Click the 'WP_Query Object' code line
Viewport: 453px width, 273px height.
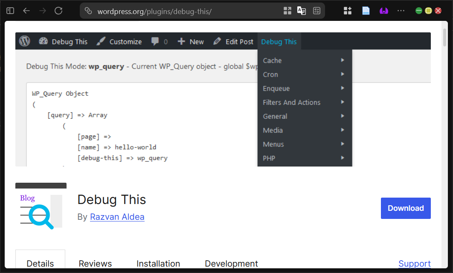60,94
